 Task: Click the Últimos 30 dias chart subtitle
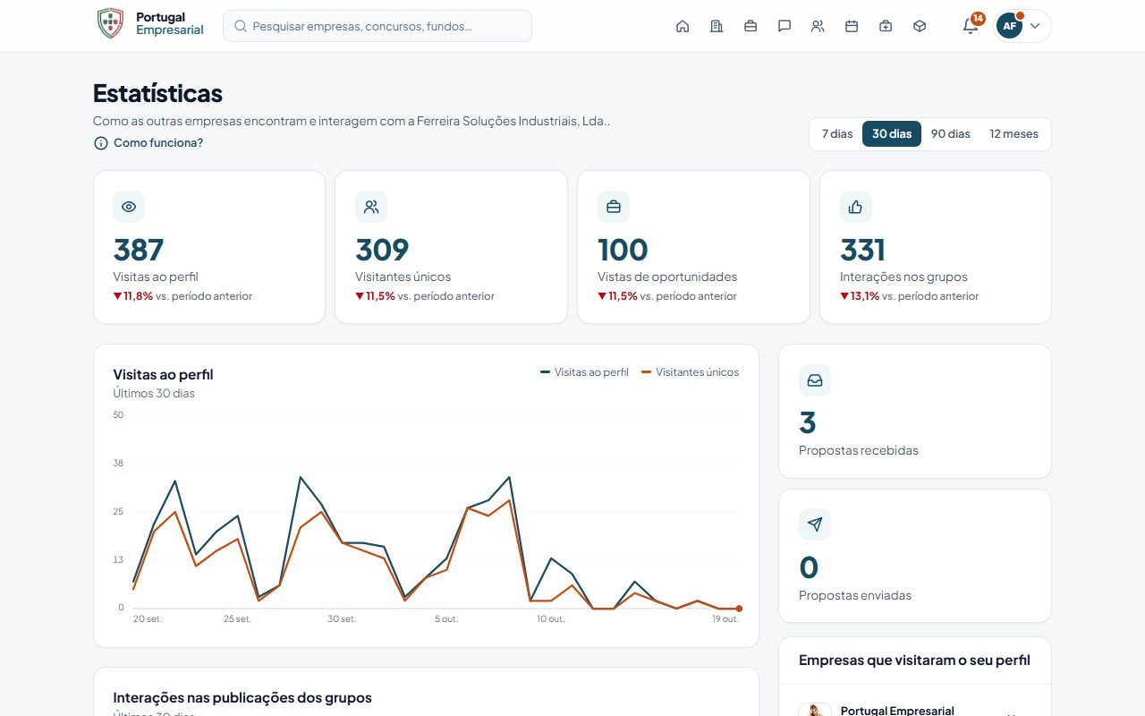click(154, 394)
